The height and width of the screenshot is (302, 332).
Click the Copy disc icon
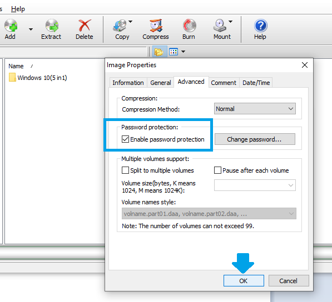120,26
